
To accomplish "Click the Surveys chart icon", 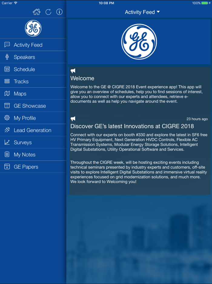I will point(7,142).
